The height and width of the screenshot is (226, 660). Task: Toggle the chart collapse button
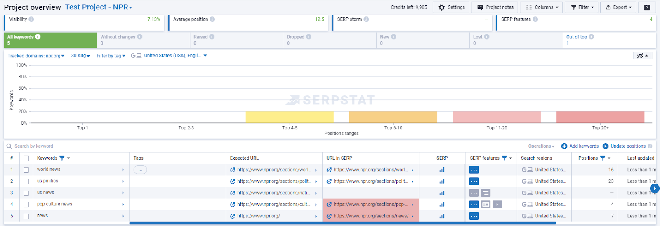point(642,56)
